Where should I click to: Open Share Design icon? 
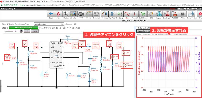point(192,14)
